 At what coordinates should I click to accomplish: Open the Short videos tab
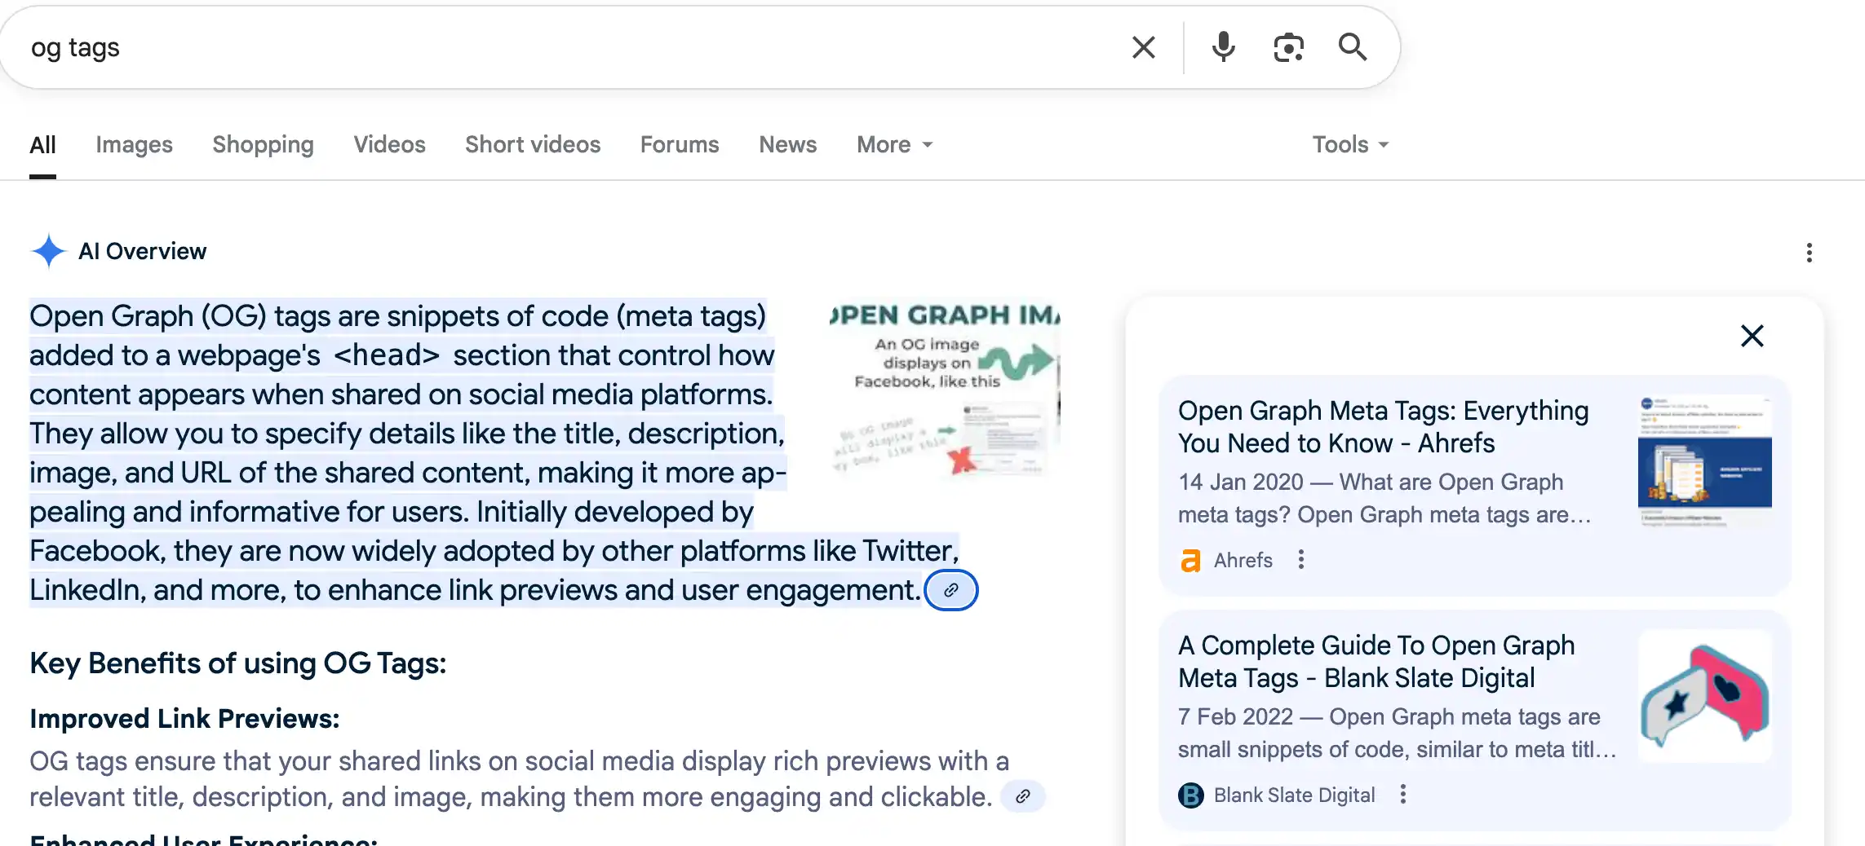(533, 144)
